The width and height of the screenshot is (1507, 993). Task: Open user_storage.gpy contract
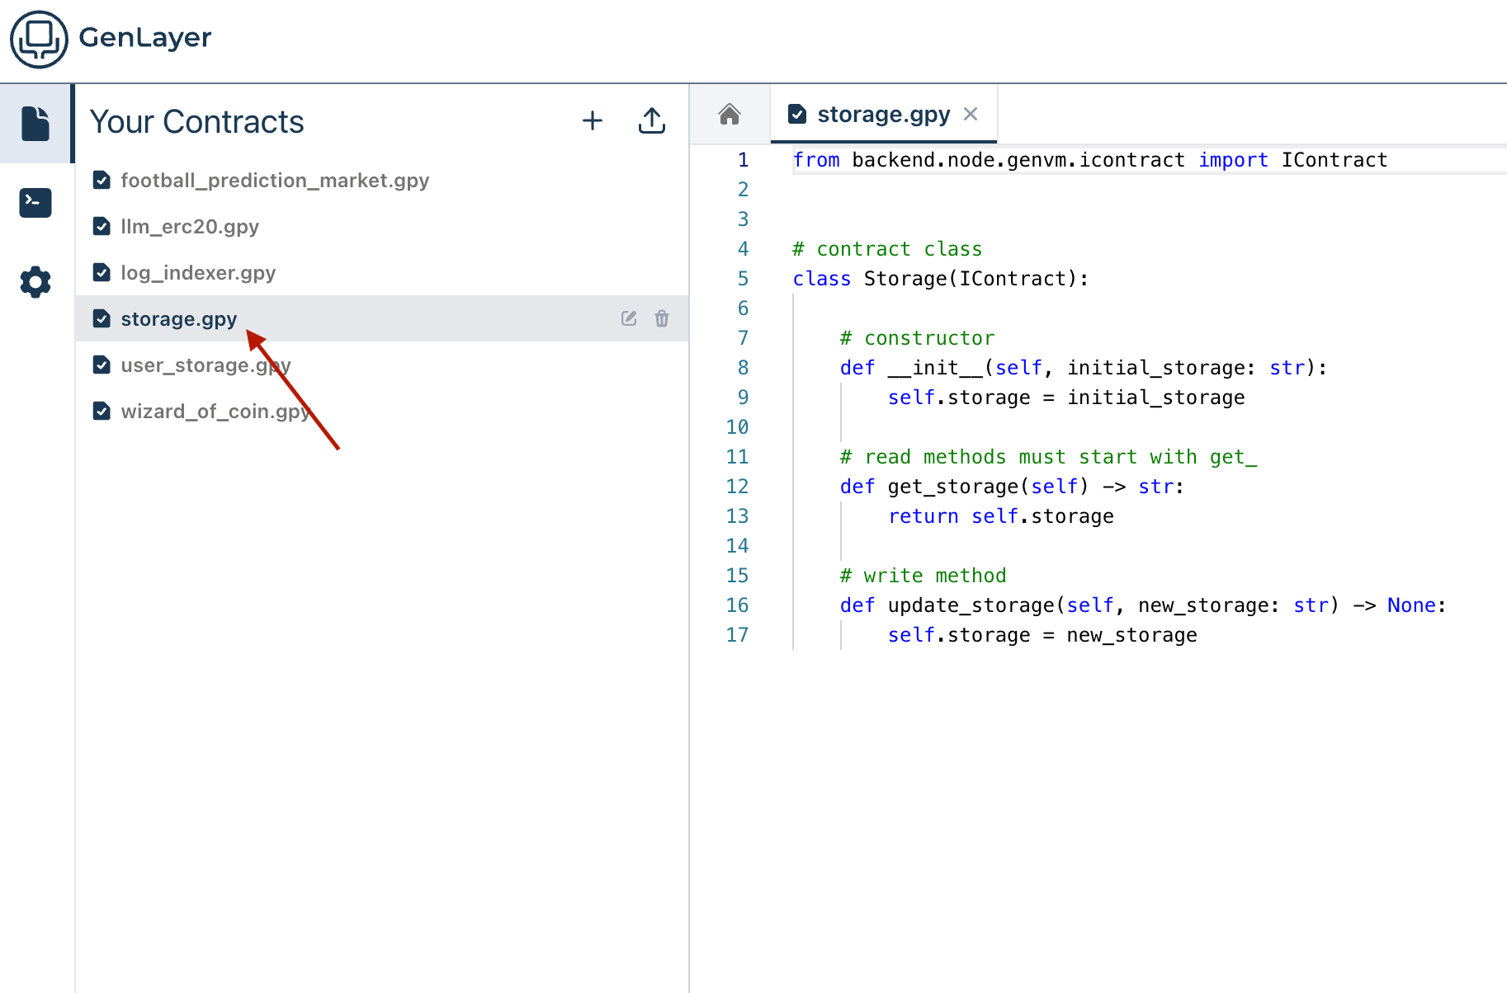(x=205, y=365)
